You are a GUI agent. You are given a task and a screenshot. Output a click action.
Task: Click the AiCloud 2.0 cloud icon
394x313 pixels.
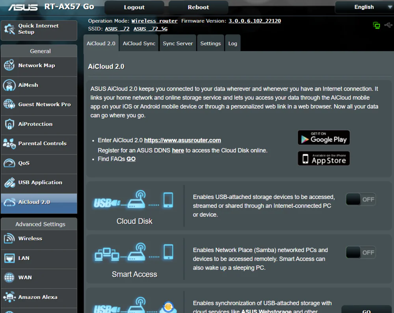9,202
